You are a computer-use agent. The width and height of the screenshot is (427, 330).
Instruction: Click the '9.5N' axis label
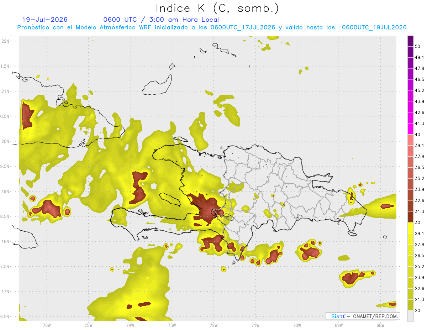(x=5, y=167)
